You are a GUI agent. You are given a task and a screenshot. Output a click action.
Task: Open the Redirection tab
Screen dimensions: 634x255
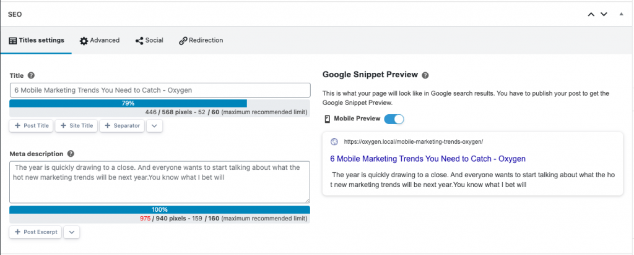coord(201,40)
